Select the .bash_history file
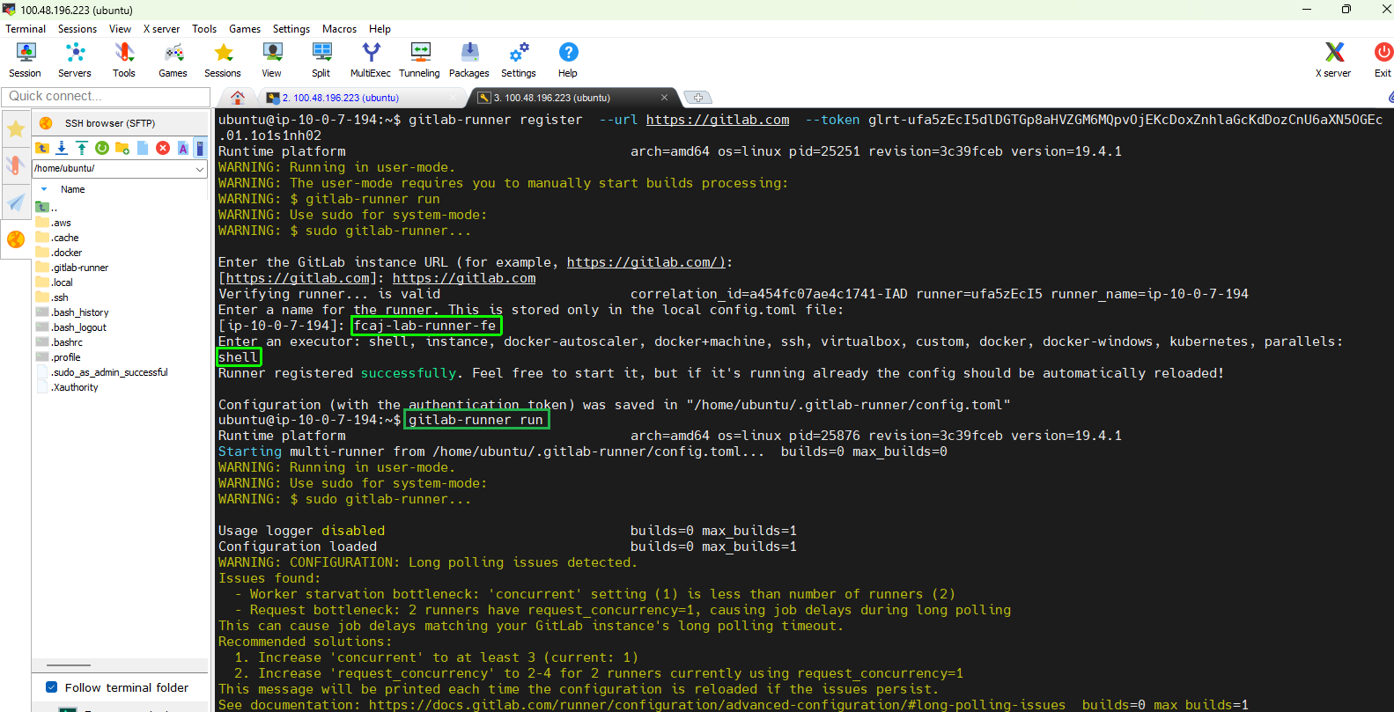This screenshot has width=1394, height=712. click(x=80, y=312)
